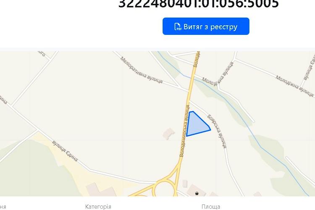
Task: Click the "вулиця Єдина" street label
Action: [65, 151]
